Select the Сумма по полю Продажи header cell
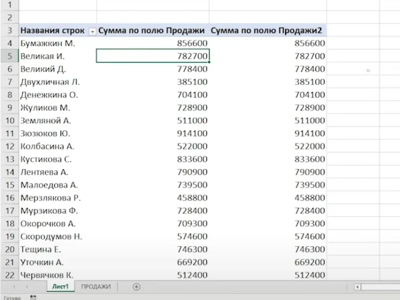400x300 pixels. 152,30
